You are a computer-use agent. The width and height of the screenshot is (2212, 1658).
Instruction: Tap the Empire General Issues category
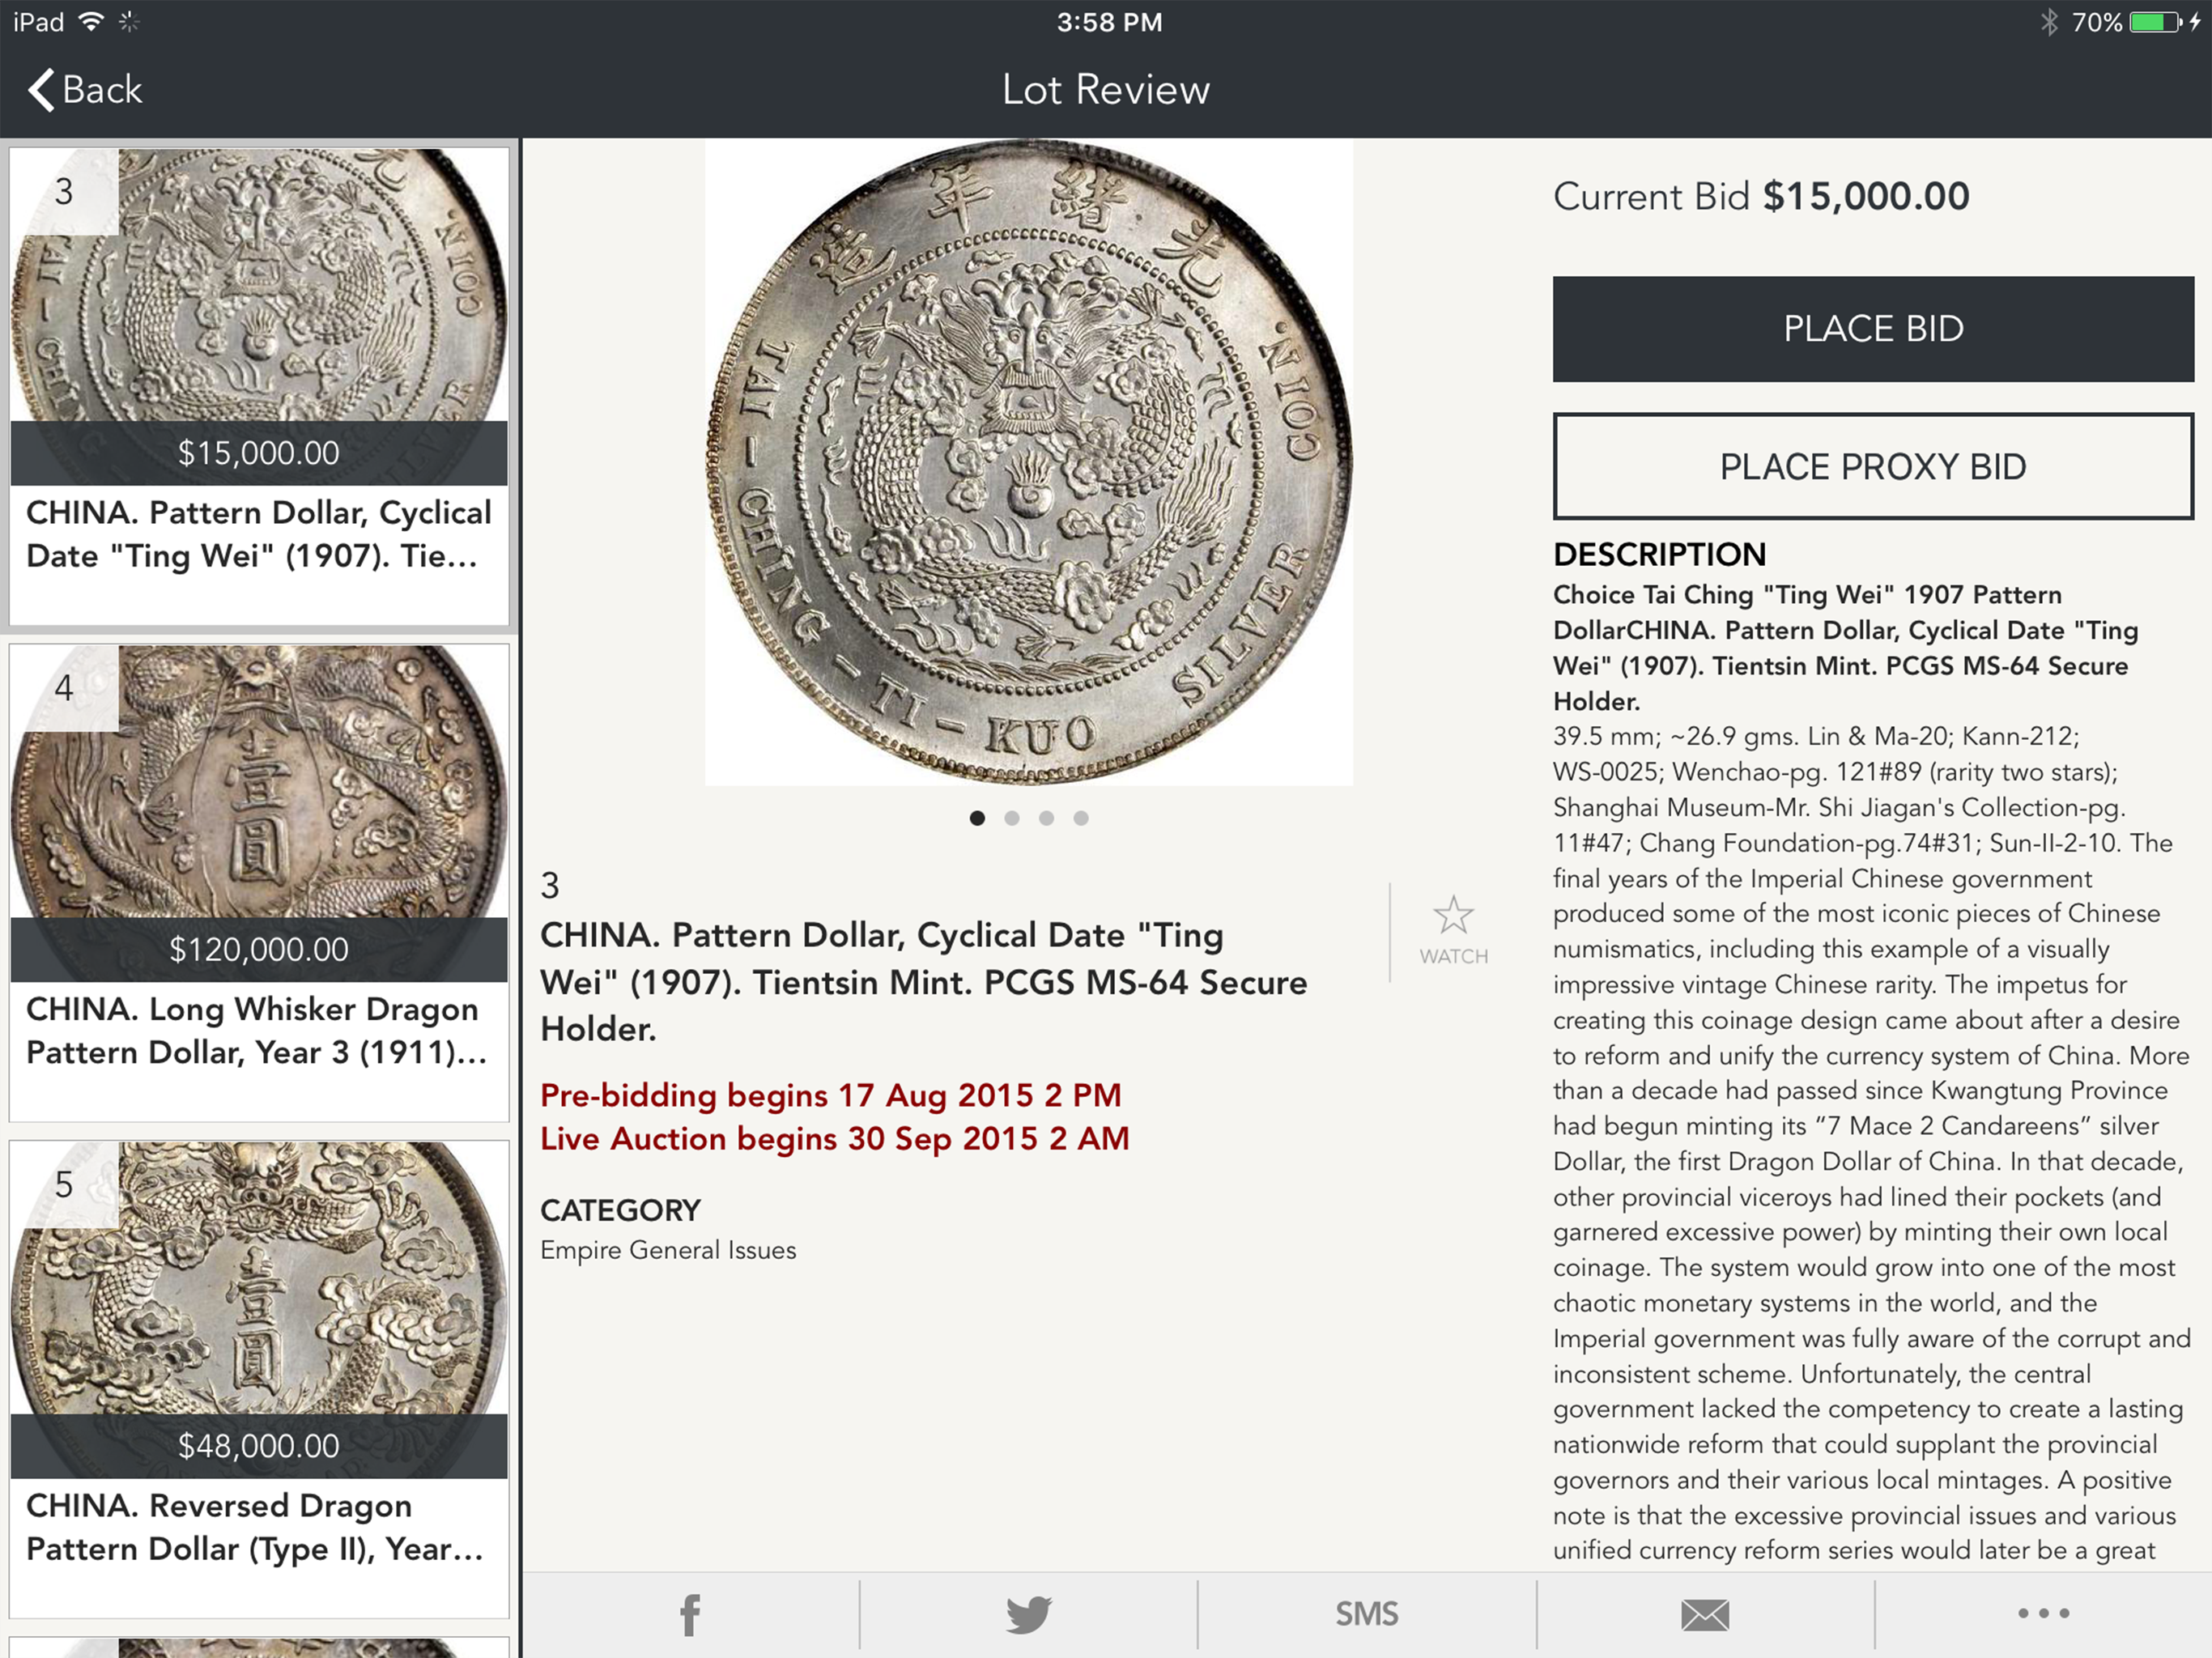[668, 1250]
